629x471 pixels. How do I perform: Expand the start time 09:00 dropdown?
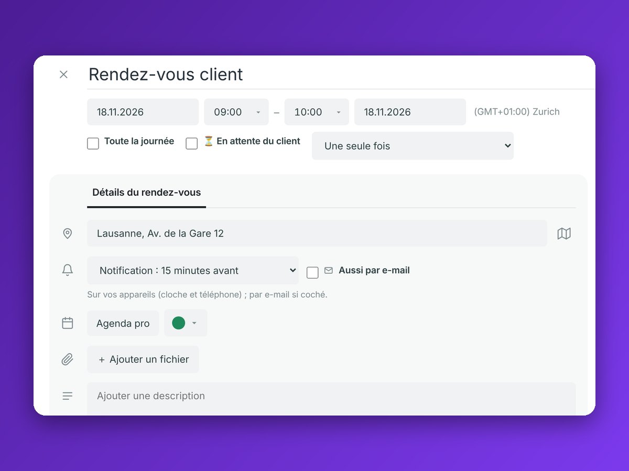[236, 112]
